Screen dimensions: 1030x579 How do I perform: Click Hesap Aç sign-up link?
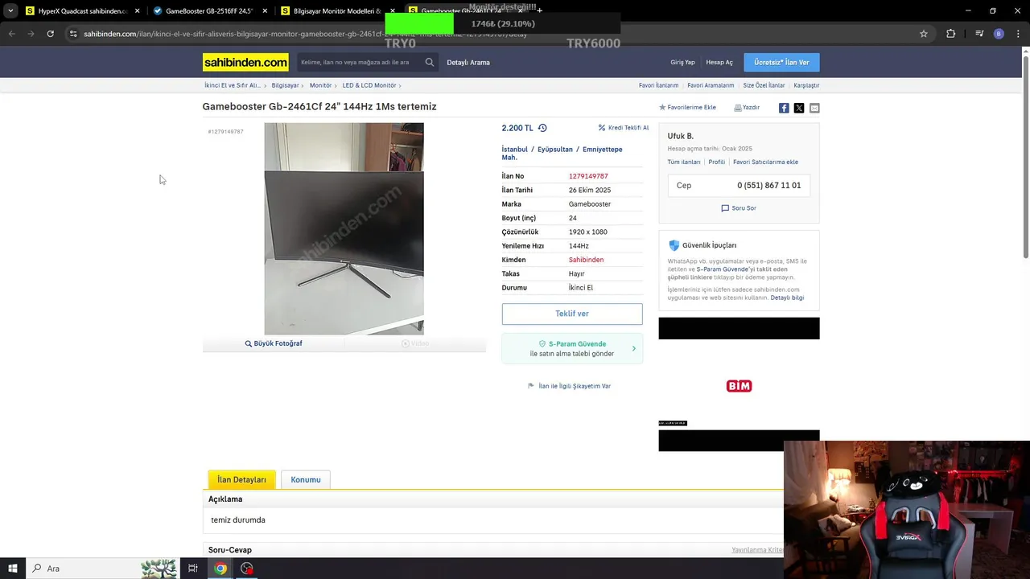coord(719,63)
